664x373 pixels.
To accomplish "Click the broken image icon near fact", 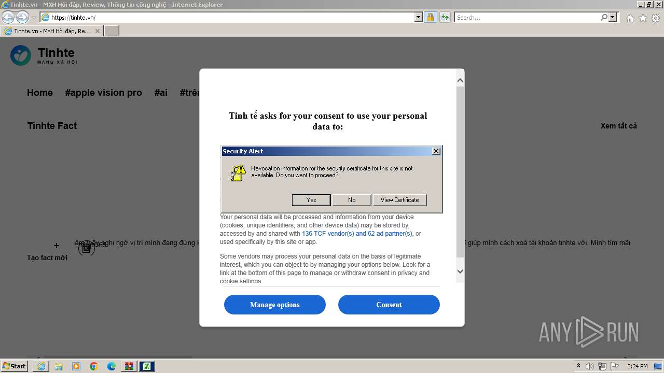I will (x=86, y=249).
